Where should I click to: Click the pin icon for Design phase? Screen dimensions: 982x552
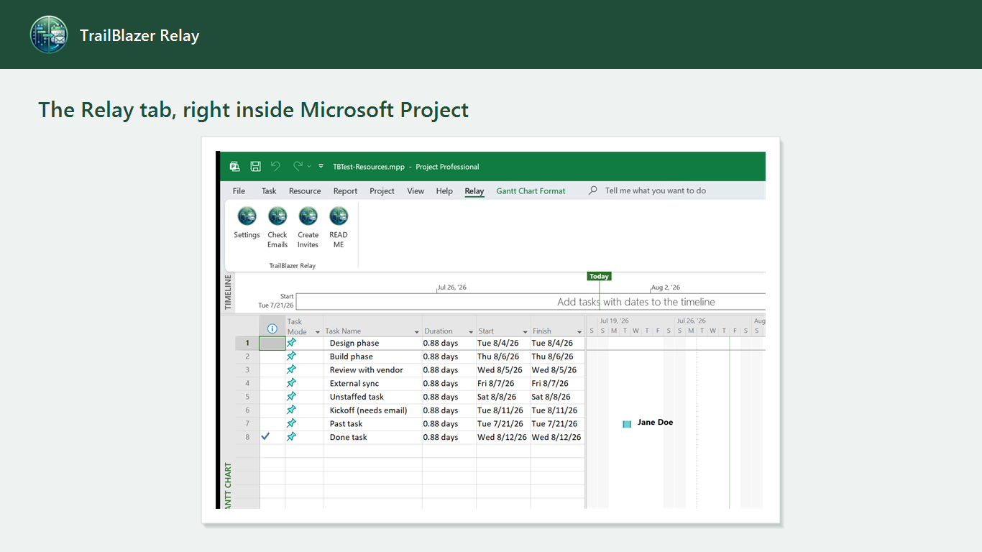291,343
